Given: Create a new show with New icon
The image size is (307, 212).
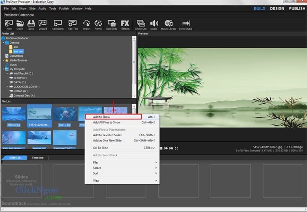Looking at the screenshot, I should tap(9, 25).
